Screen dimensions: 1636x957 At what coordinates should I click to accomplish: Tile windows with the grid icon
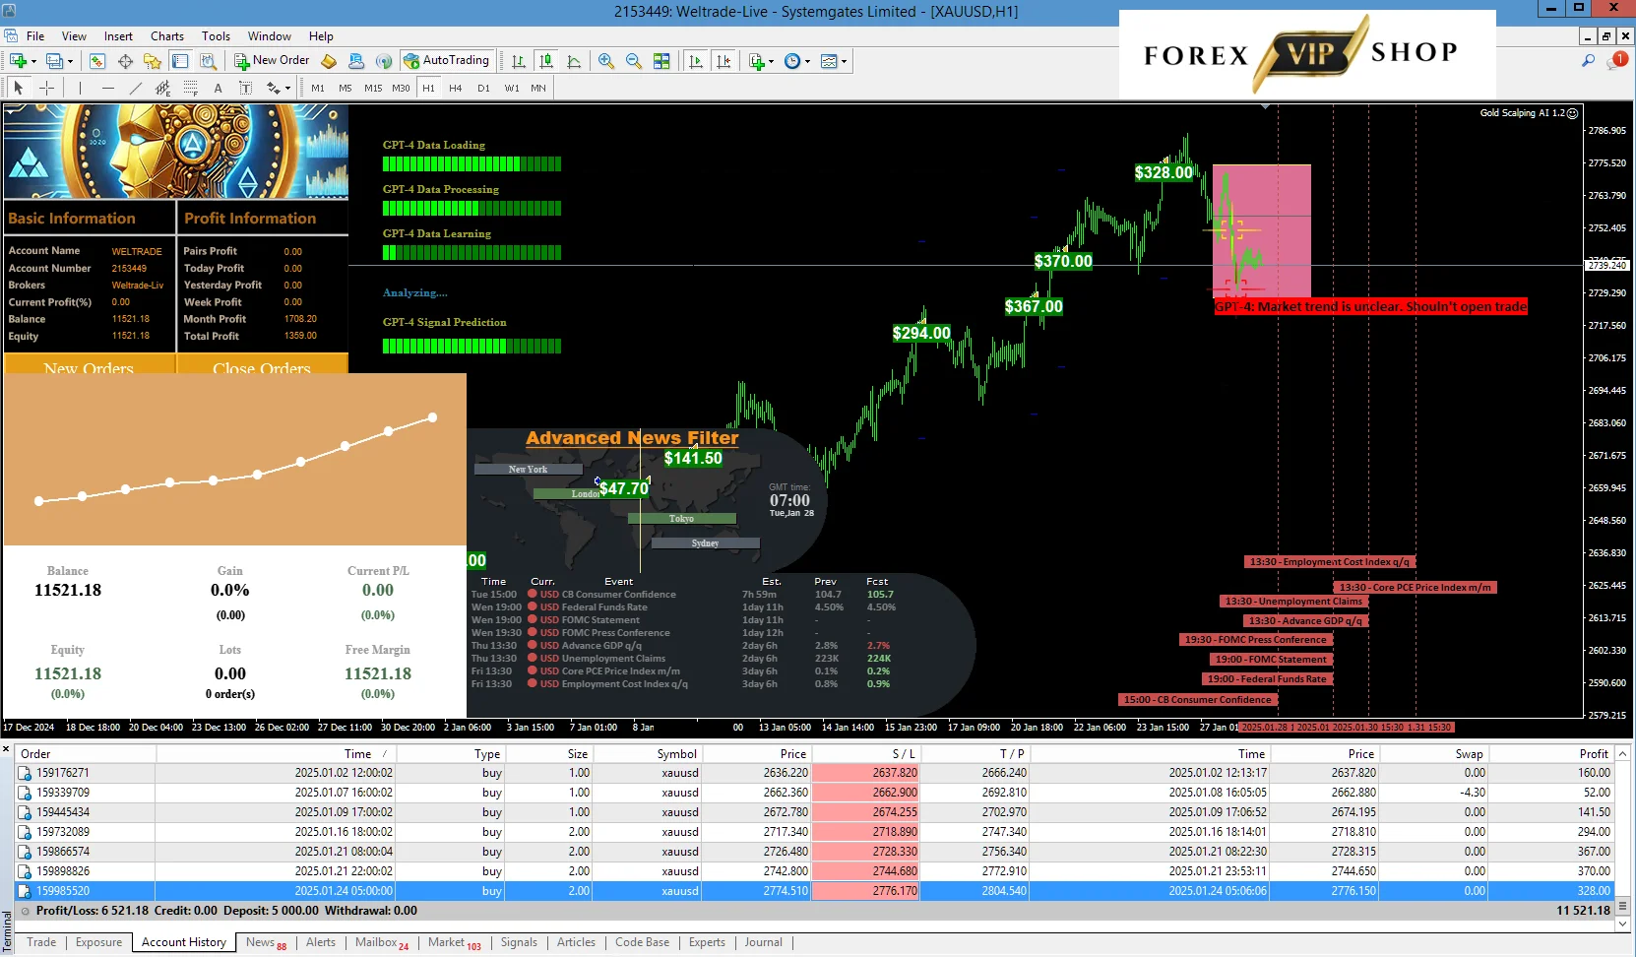[x=661, y=61]
